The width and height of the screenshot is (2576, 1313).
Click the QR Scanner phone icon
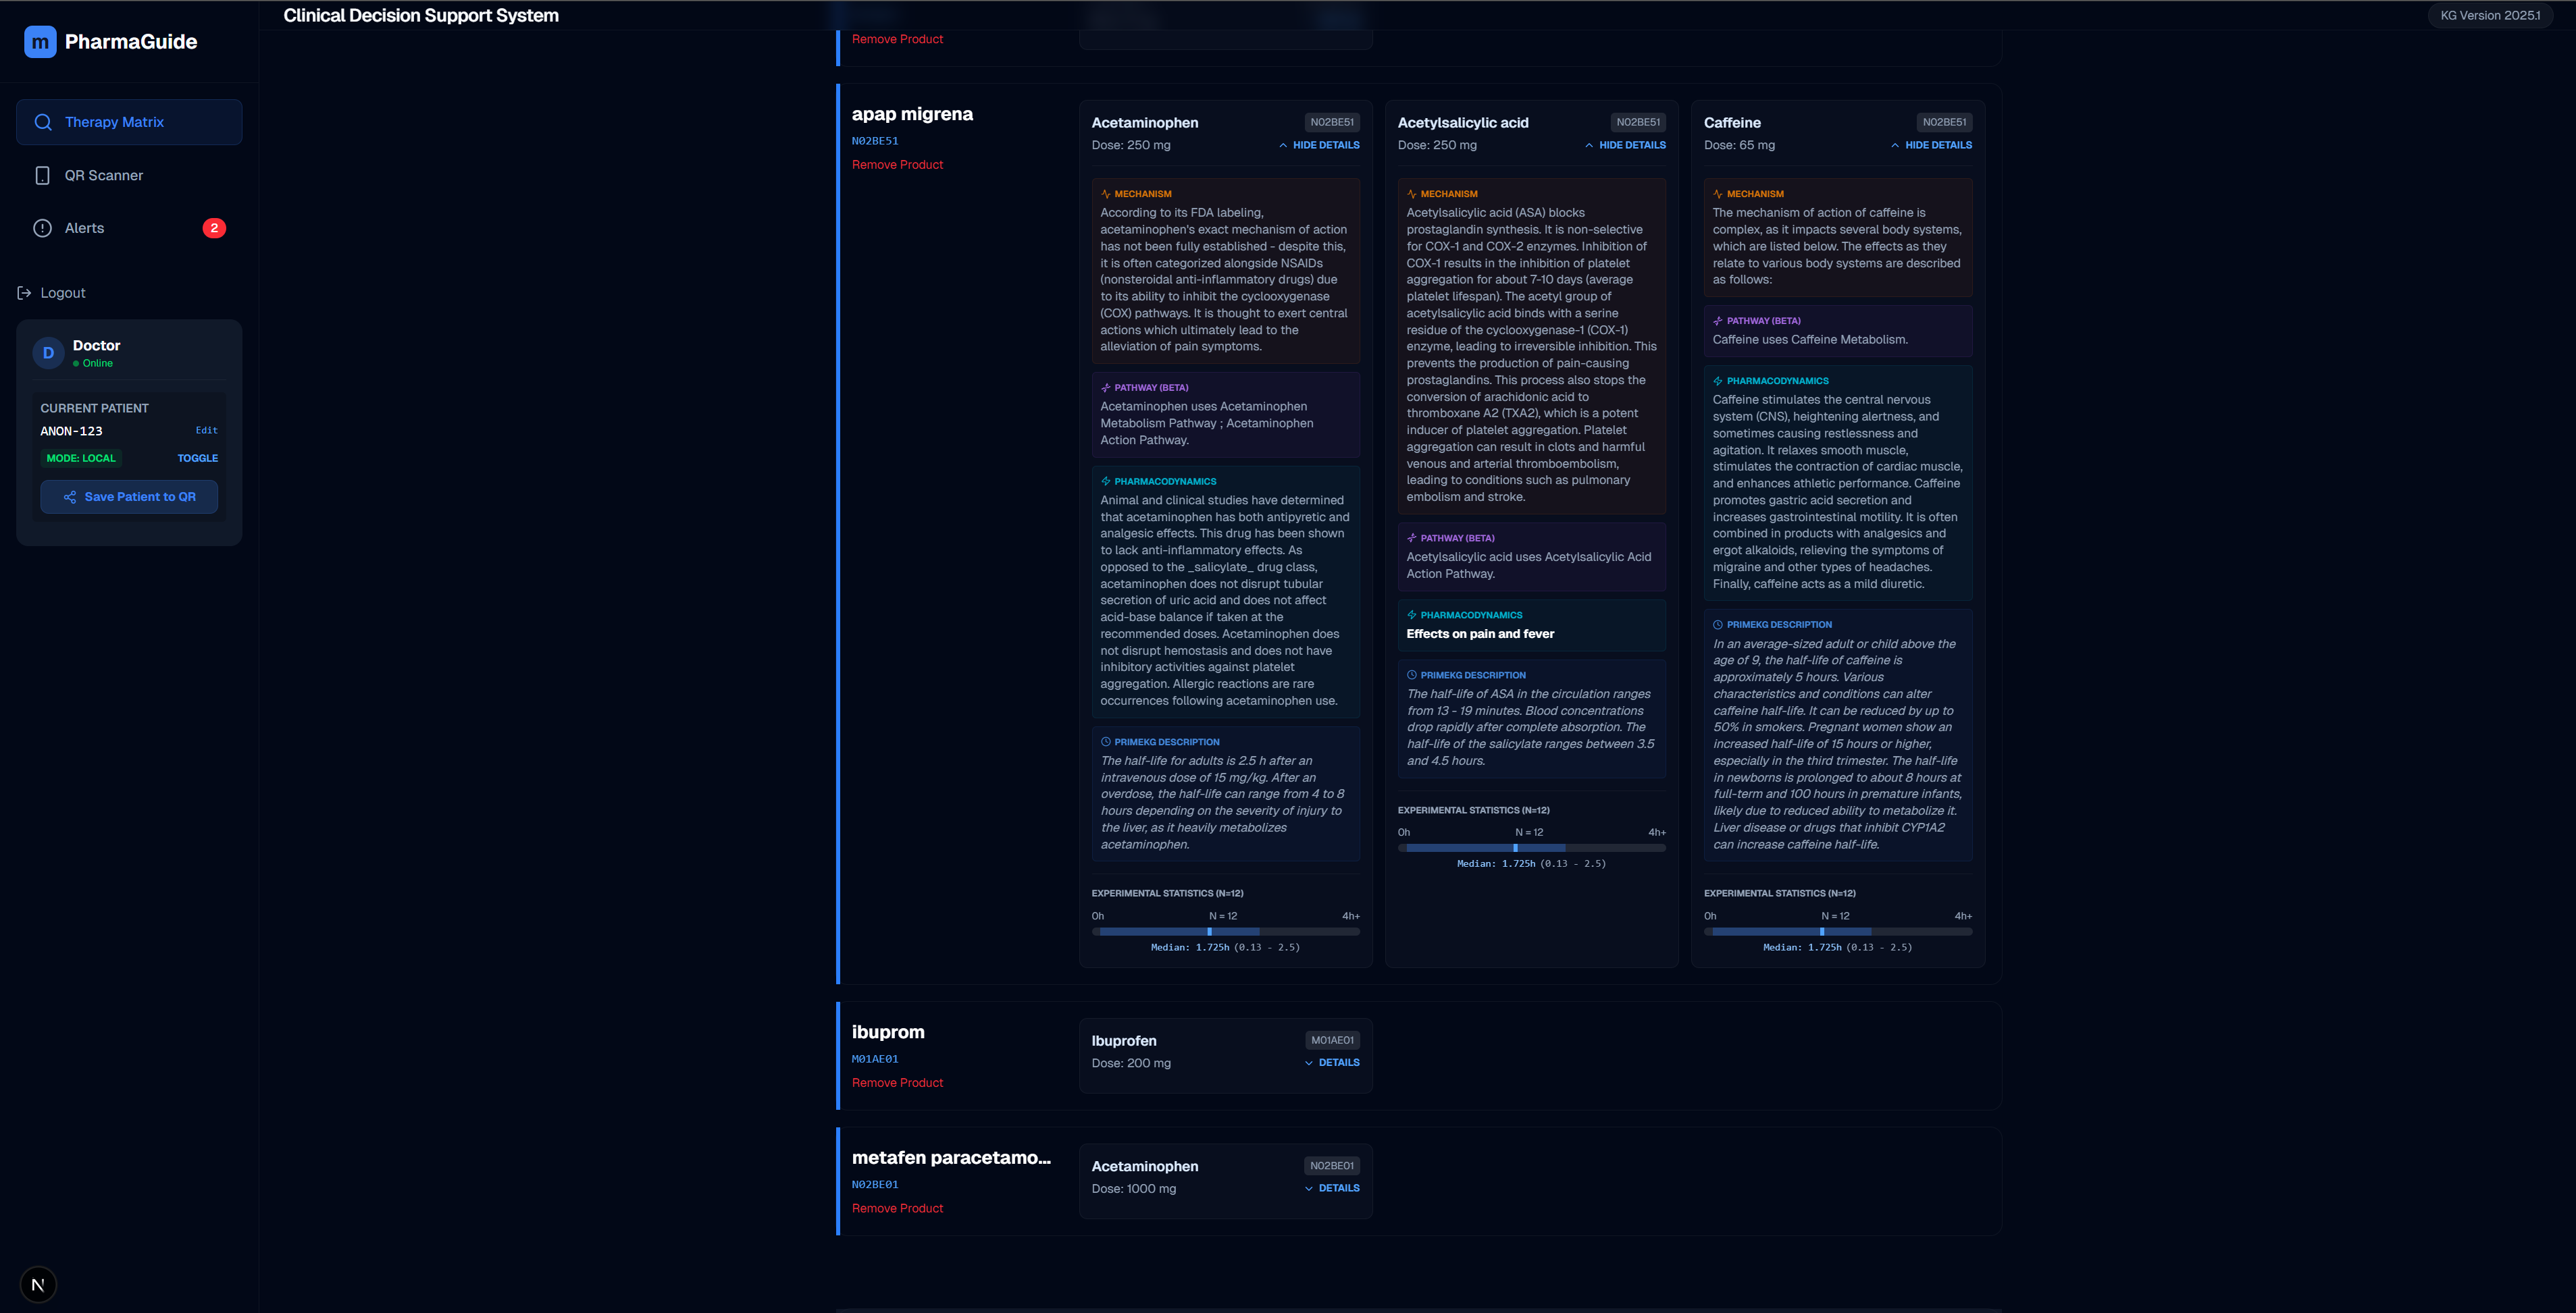tap(42, 175)
